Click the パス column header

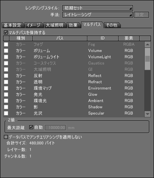tap(60, 38)
